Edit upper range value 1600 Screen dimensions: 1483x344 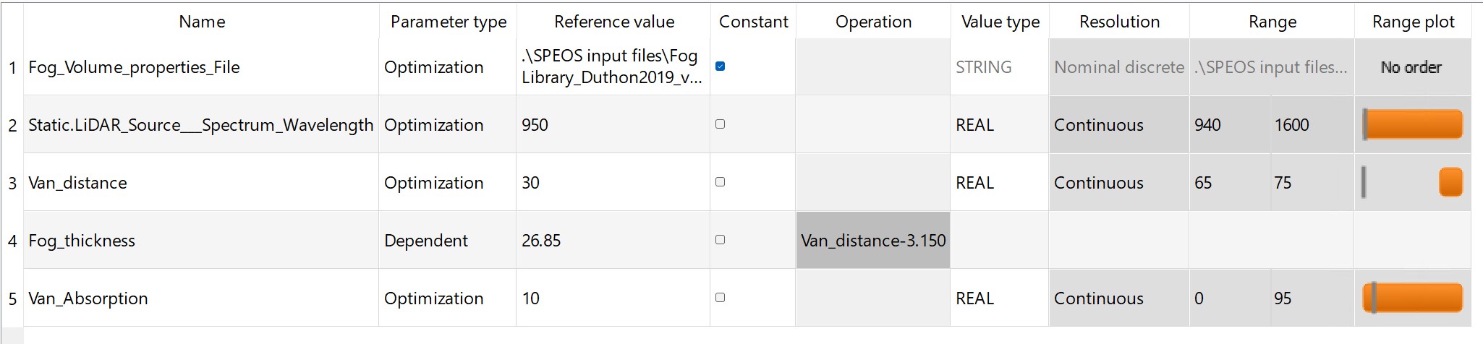1312,124
